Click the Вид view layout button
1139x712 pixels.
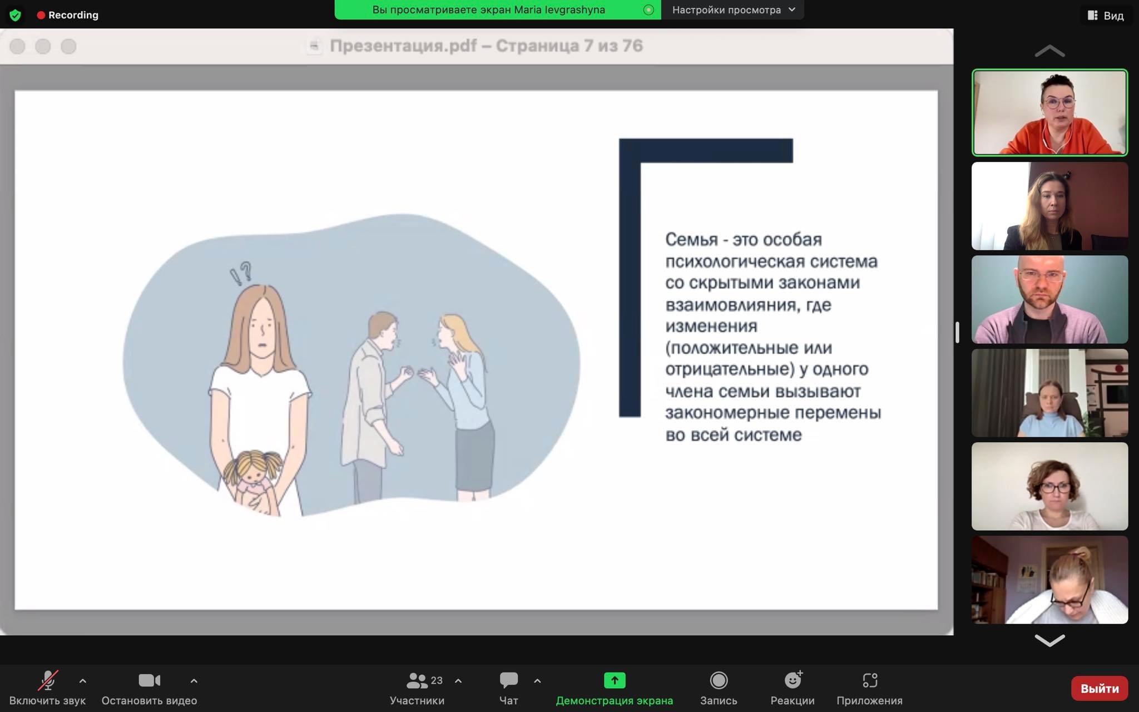(1106, 16)
